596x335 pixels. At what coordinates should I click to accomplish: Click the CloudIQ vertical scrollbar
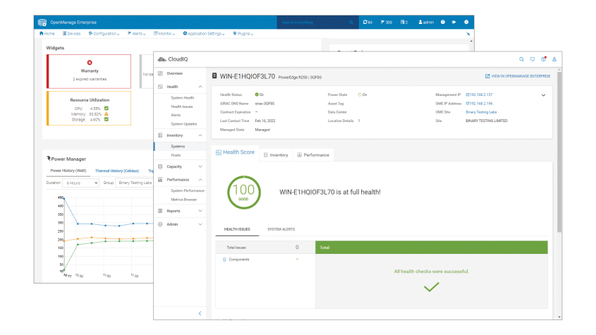[559, 152]
